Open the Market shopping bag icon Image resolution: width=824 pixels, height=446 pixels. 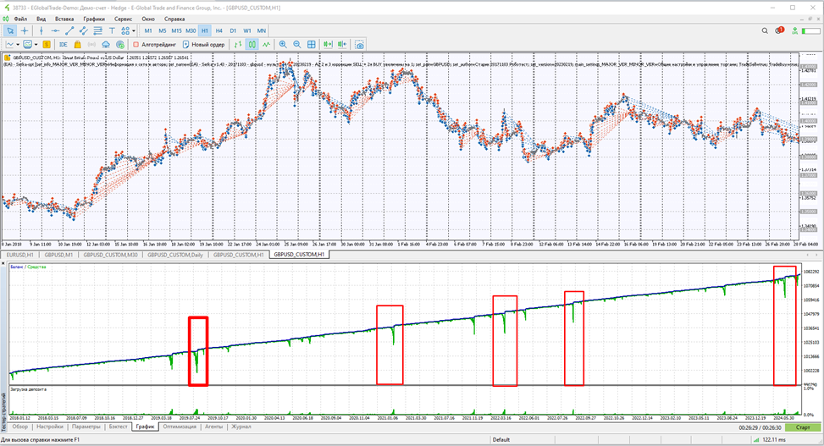[x=78, y=45]
